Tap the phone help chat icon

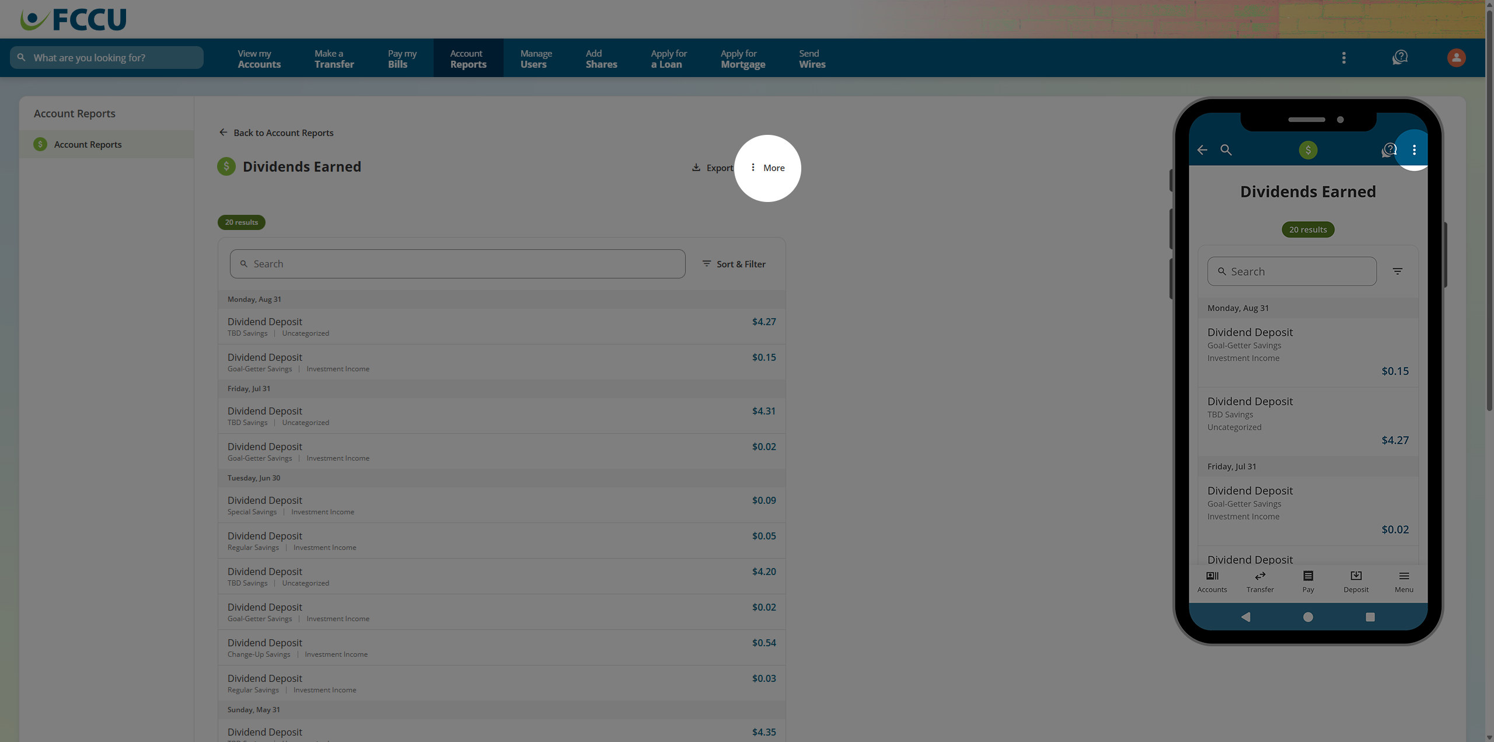tap(1389, 150)
